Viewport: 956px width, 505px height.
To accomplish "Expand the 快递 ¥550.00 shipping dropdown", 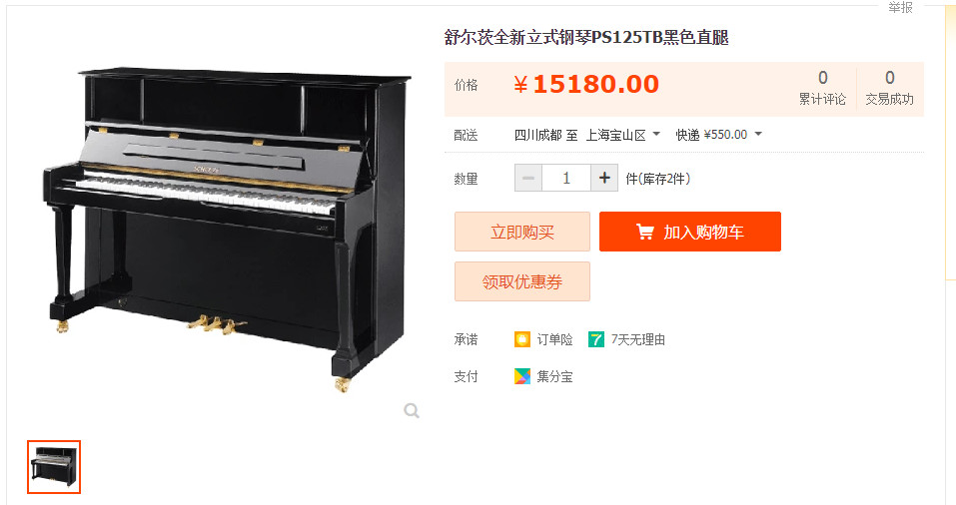I will [719, 135].
